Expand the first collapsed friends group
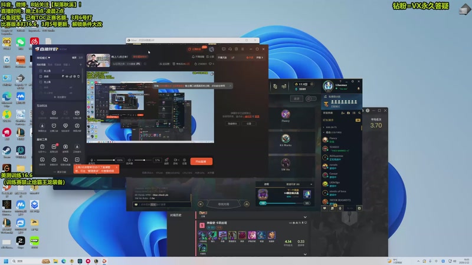Image resolution: width=472 pixels, height=265 pixels. click(x=330, y=127)
